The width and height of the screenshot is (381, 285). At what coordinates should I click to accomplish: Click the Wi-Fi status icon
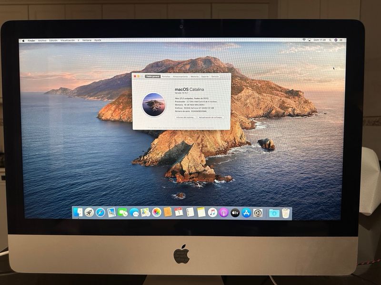[304, 40]
